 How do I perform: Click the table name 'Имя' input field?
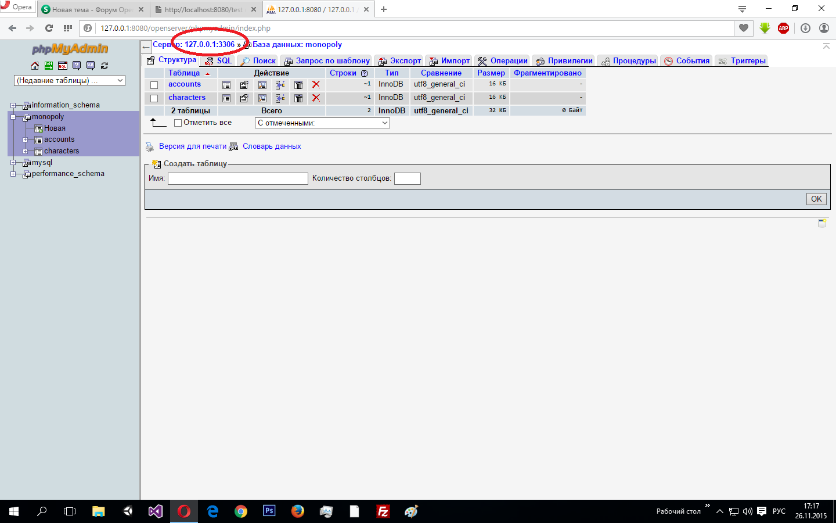237,178
